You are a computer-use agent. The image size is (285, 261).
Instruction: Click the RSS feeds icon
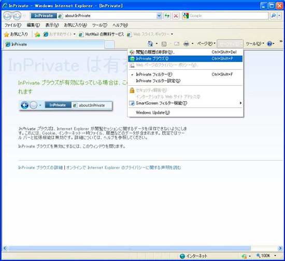point(164,44)
